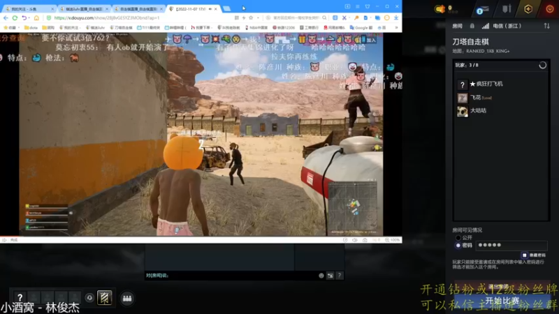Click the Dota mail envelope icon
Viewport: 559px width, 314px height.
(x=482, y=10)
